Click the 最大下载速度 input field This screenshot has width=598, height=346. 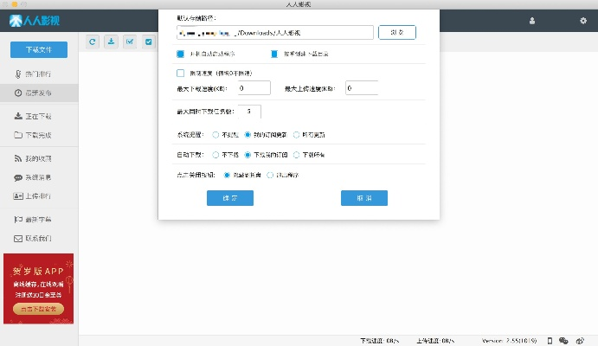click(253, 88)
